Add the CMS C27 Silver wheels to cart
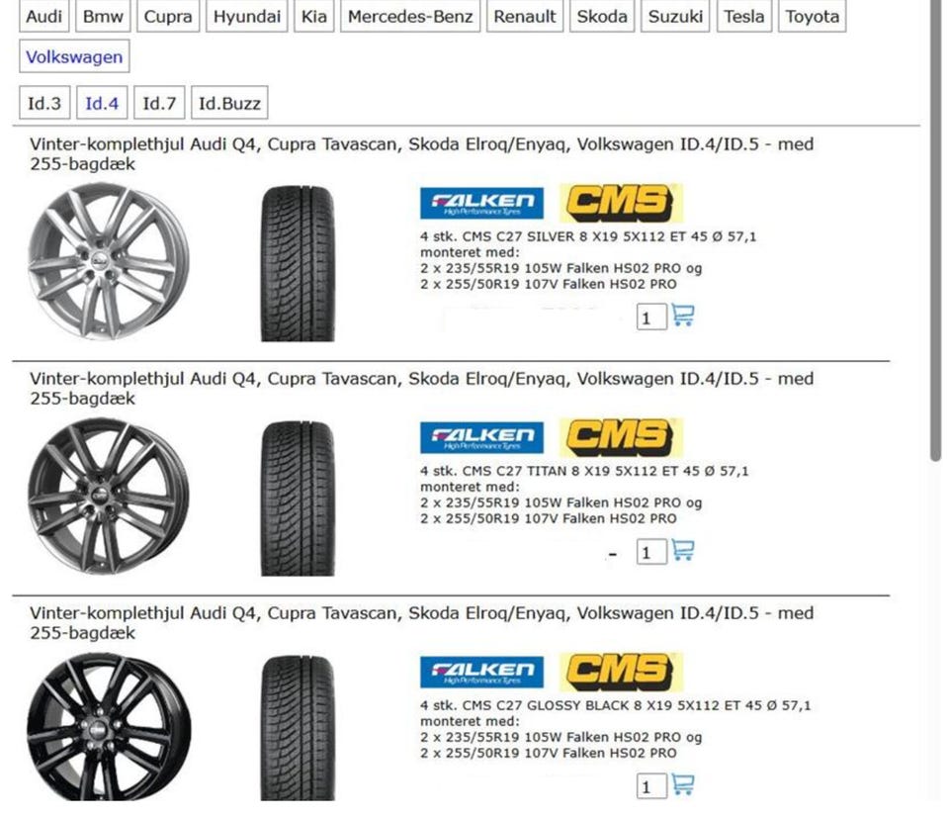The image size is (949, 820). point(682,316)
